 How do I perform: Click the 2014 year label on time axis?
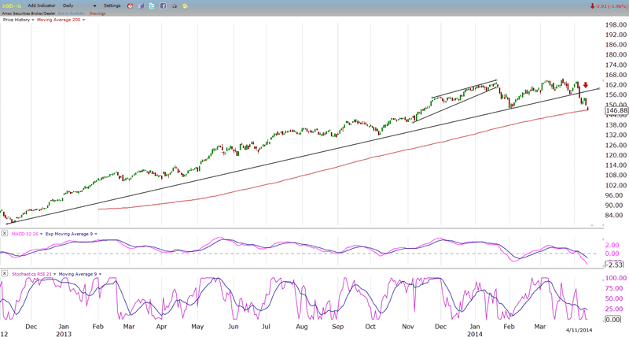pyautogui.click(x=475, y=334)
